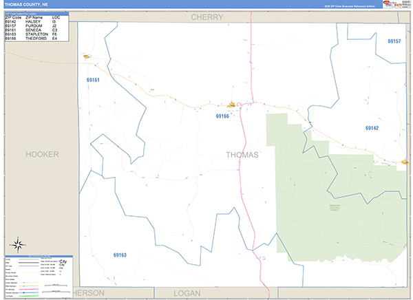Click the ZIP Code column header
The height and width of the screenshot is (300, 413).
click(13, 17)
